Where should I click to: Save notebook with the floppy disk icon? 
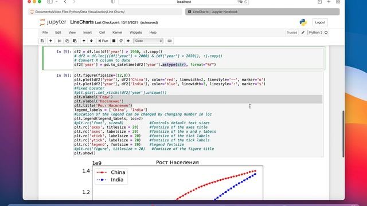click(42, 41)
